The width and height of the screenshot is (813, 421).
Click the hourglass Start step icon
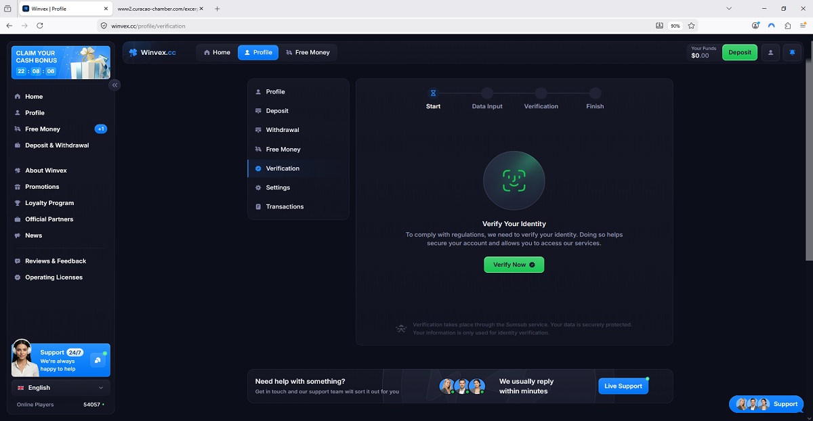(x=433, y=93)
